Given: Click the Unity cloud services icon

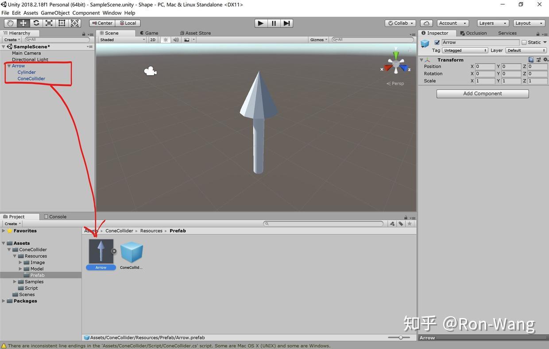Looking at the screenshot, I should (x=426, y=23).
